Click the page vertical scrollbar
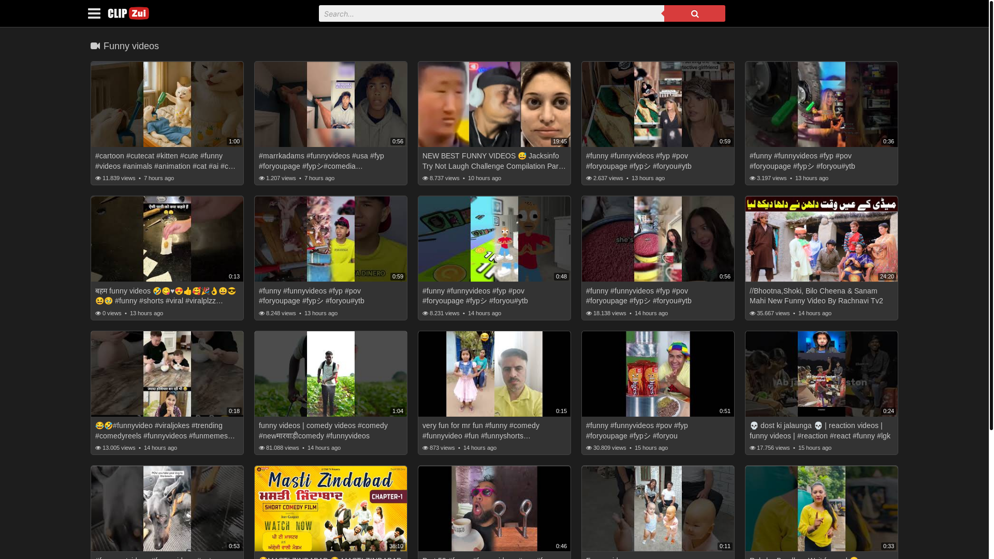The width and height of the screenshot is (994, 559). [x=991, y=215]
